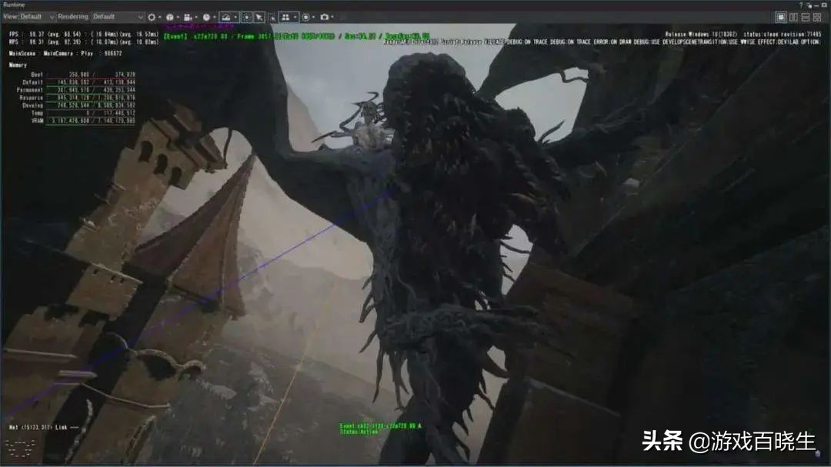Expand the arrow beside the screenshot camera icon

tap(332, 17)
